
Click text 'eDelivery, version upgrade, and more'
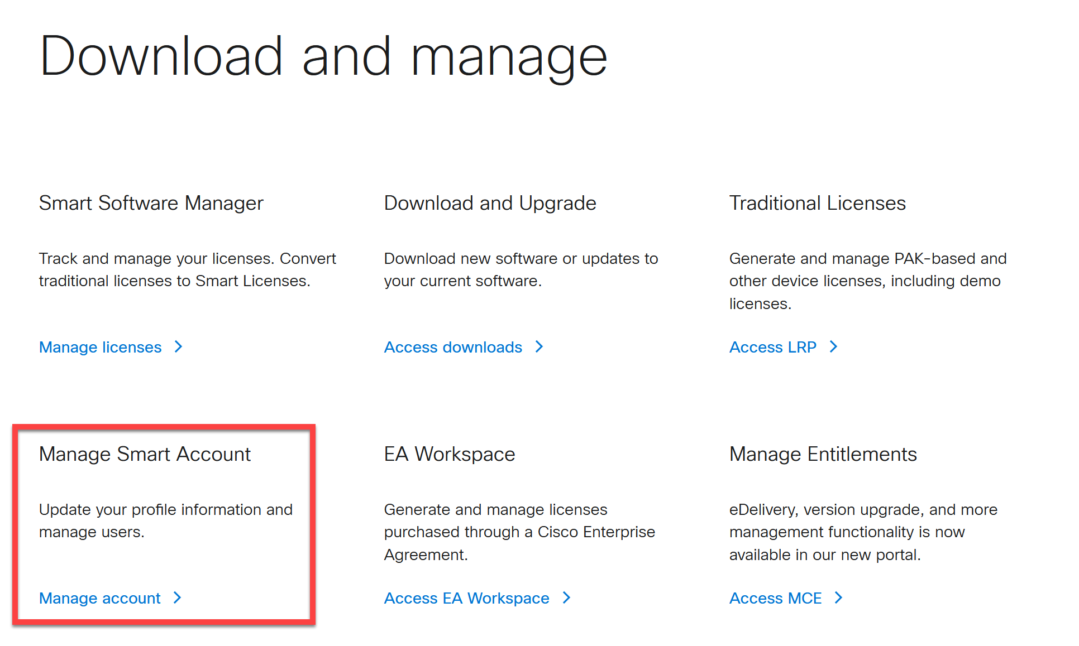[863, 510]
